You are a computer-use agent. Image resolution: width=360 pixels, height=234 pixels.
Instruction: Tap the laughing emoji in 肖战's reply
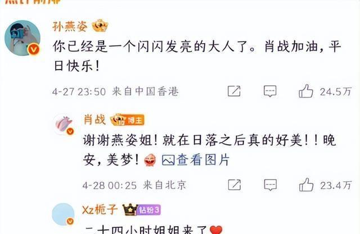pyautogui.click(x=150, y=160)
